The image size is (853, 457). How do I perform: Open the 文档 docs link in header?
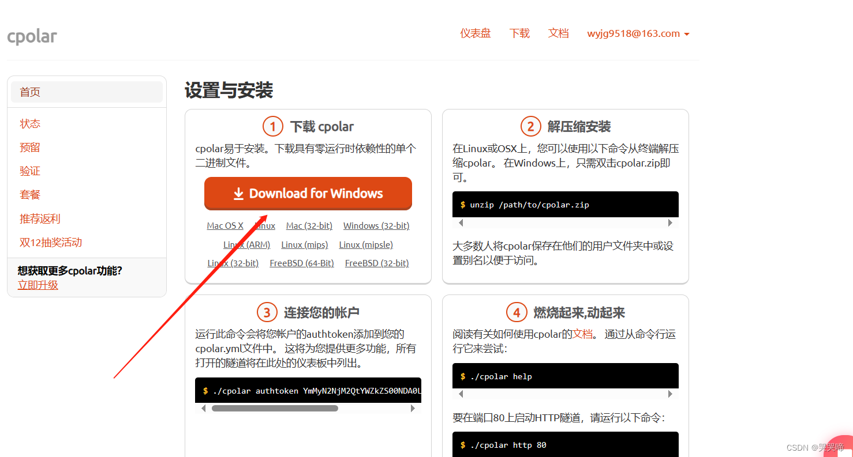coord(558,33)
